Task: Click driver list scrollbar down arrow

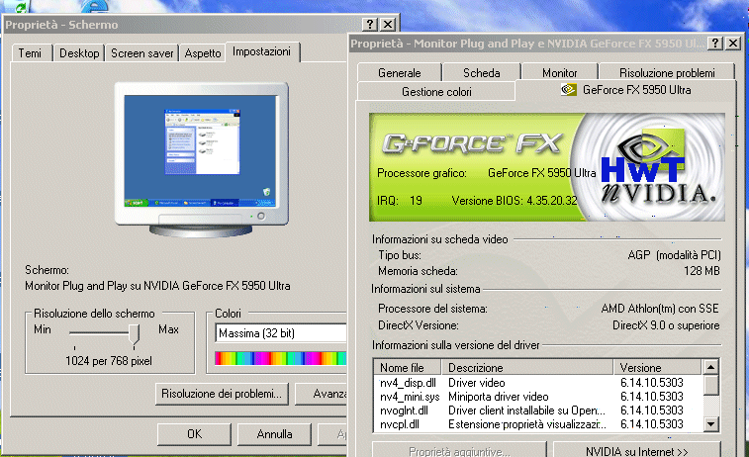Action: (x=710, y=423)
